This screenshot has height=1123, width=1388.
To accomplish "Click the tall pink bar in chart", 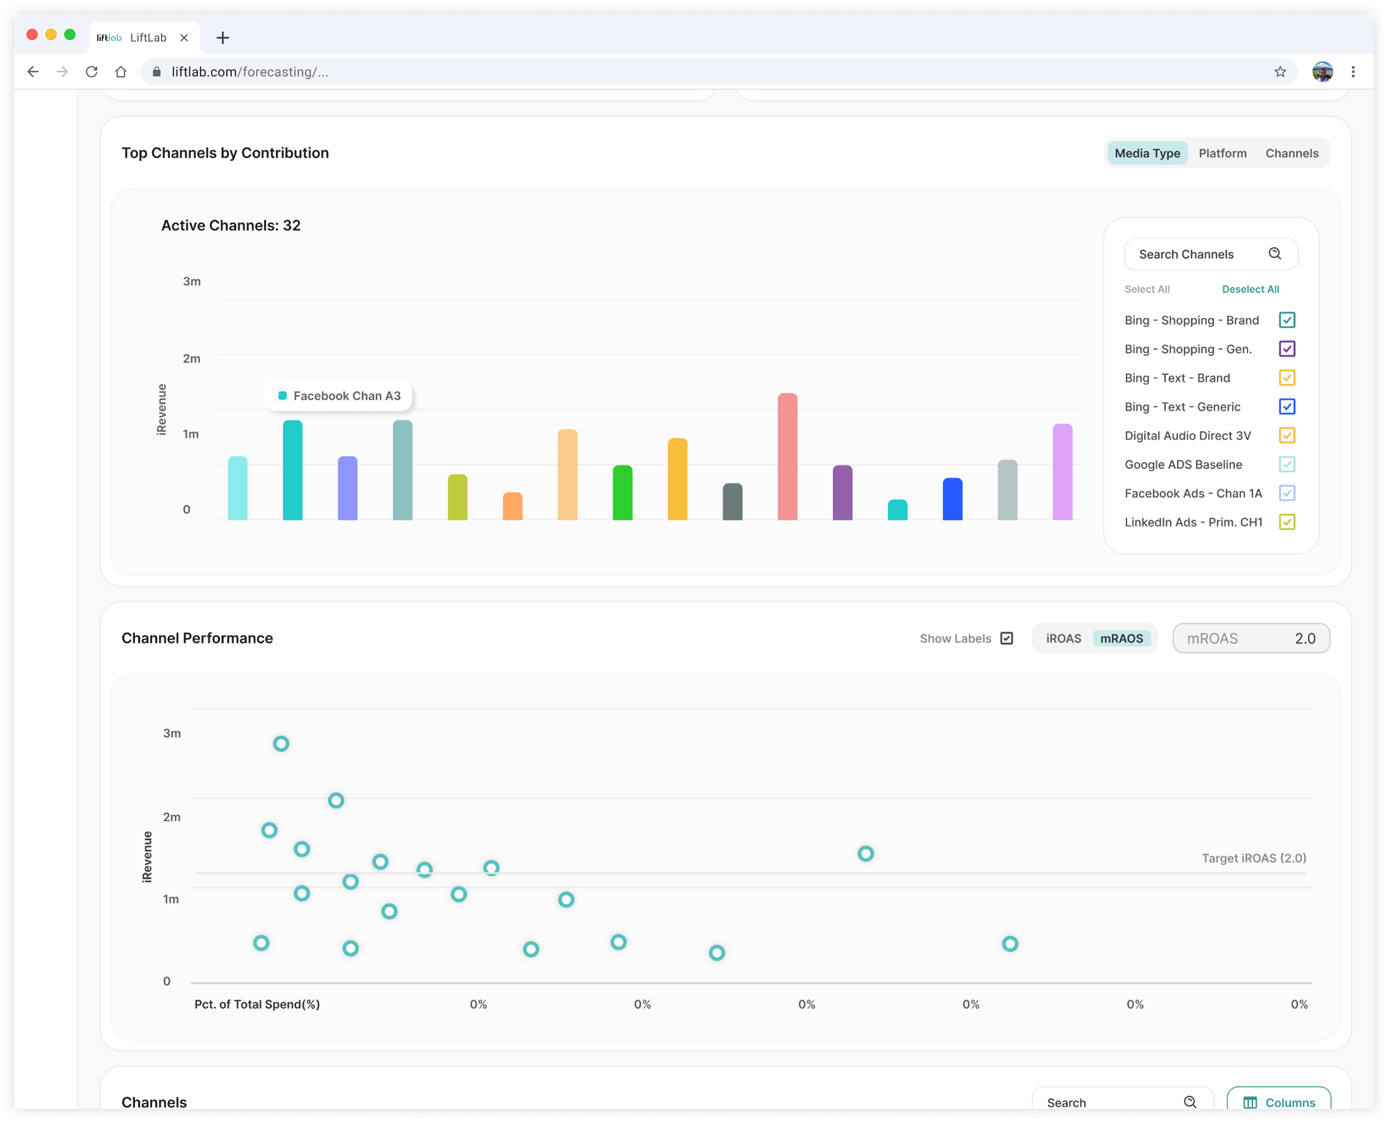I will (x=787, y=456).
